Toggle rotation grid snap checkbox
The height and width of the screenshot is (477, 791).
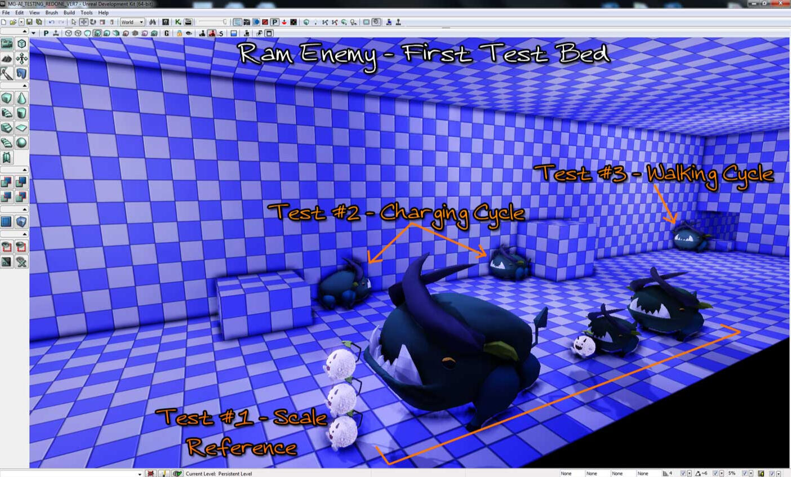pyautogui.click(x=715, y=474)
